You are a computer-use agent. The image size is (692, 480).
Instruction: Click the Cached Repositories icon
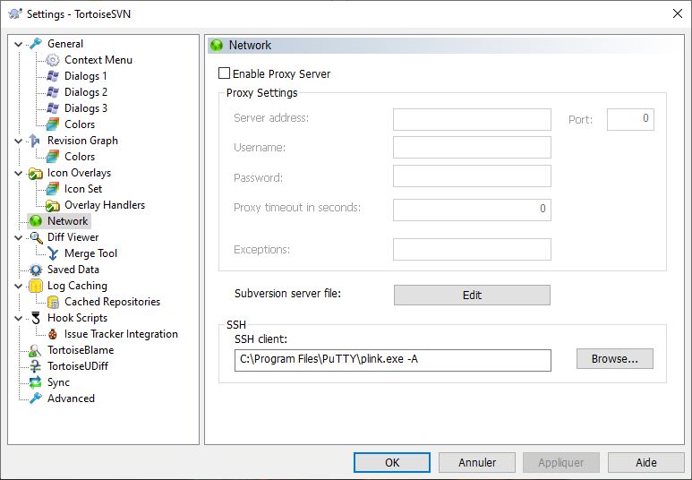click(53, 302)
